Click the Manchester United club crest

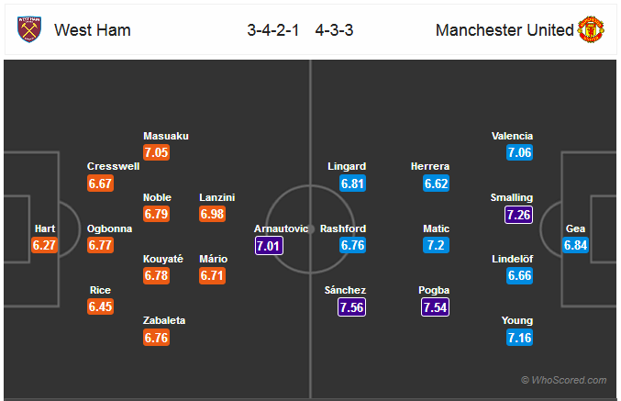tap(591, 29)
